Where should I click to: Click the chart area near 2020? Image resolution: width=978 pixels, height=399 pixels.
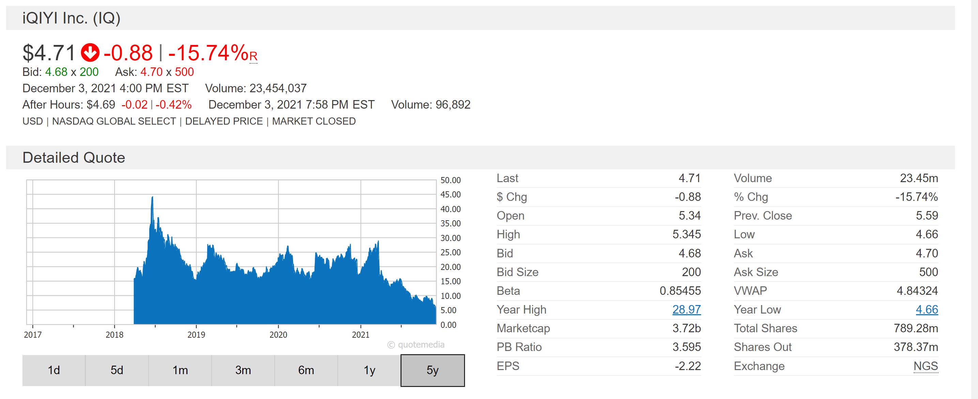279,288
